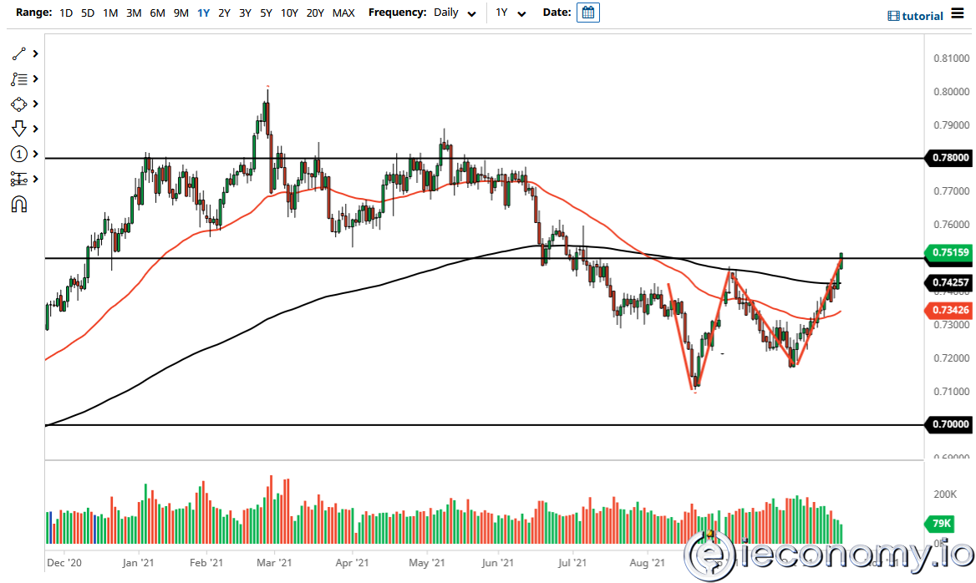
Task: Open the Frequency Daily dropdown
Action: click(x=455, y=13)
